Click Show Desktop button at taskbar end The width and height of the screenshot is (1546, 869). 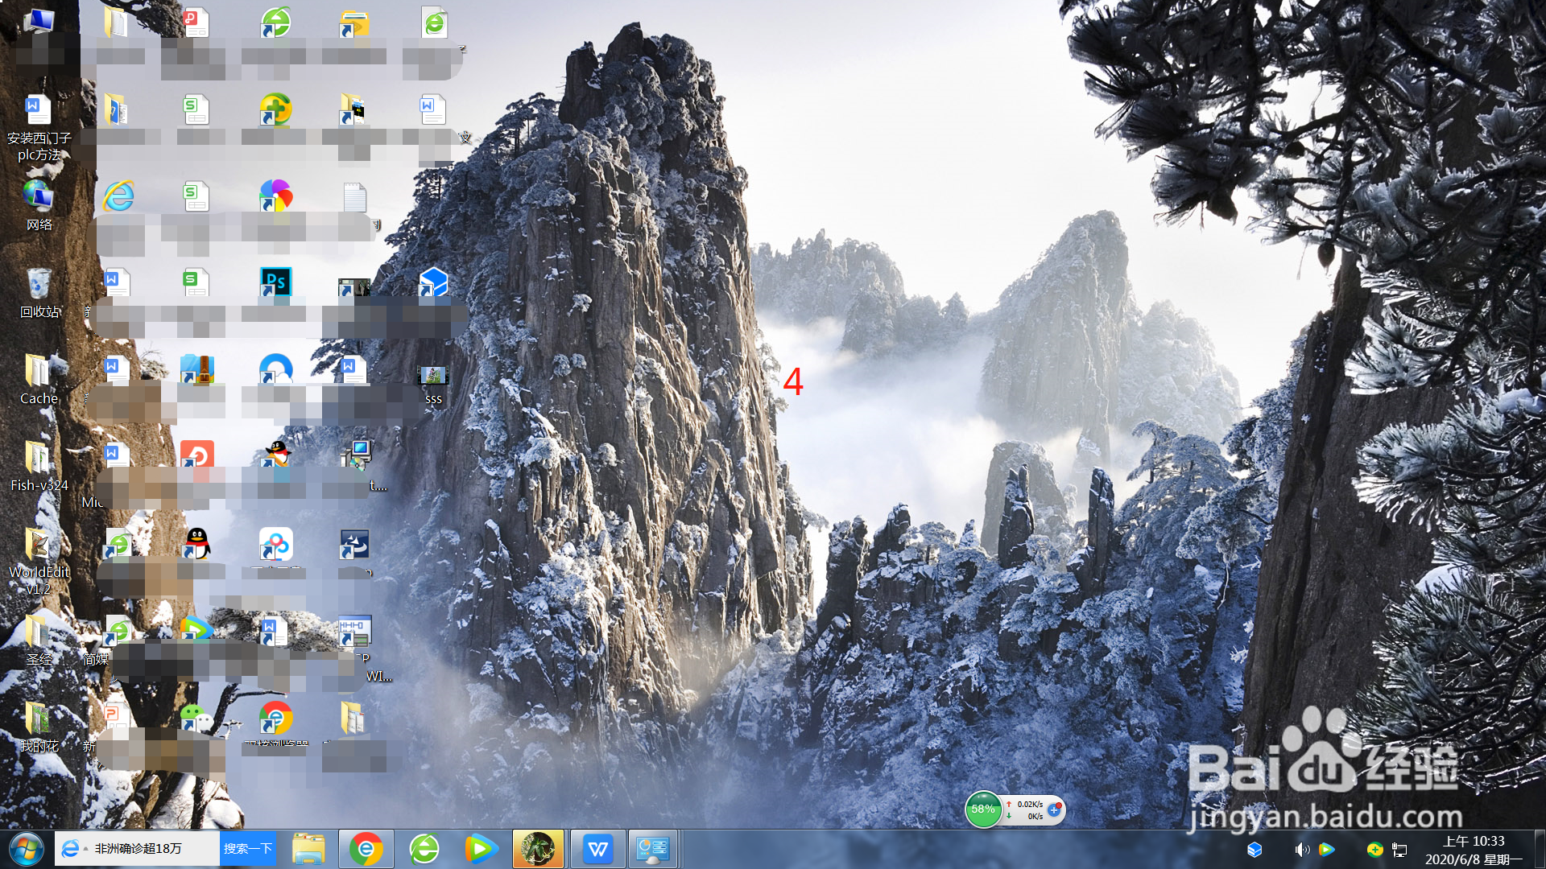[x=1540, y=850]
